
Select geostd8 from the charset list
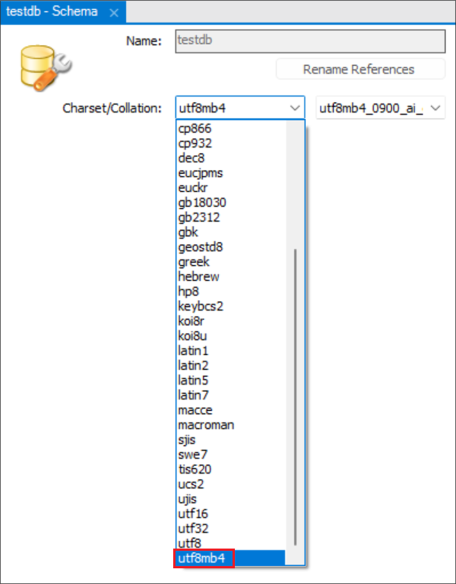click(x=230, y=247)
